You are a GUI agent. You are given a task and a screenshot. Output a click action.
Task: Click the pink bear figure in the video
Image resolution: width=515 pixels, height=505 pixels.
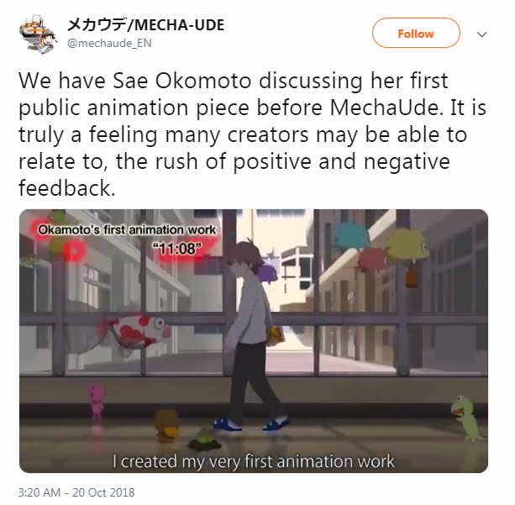coord(97,401)
